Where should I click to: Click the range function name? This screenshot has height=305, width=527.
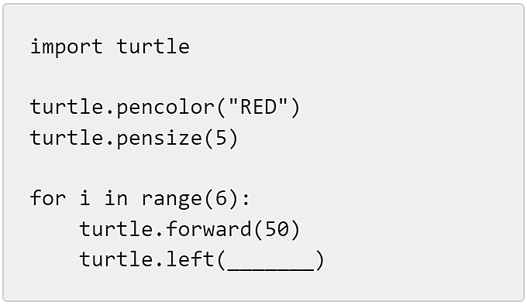[172, 199]
